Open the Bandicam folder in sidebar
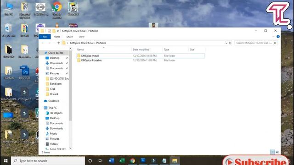Screen dimensions: 294x165 tap(56, 84)
